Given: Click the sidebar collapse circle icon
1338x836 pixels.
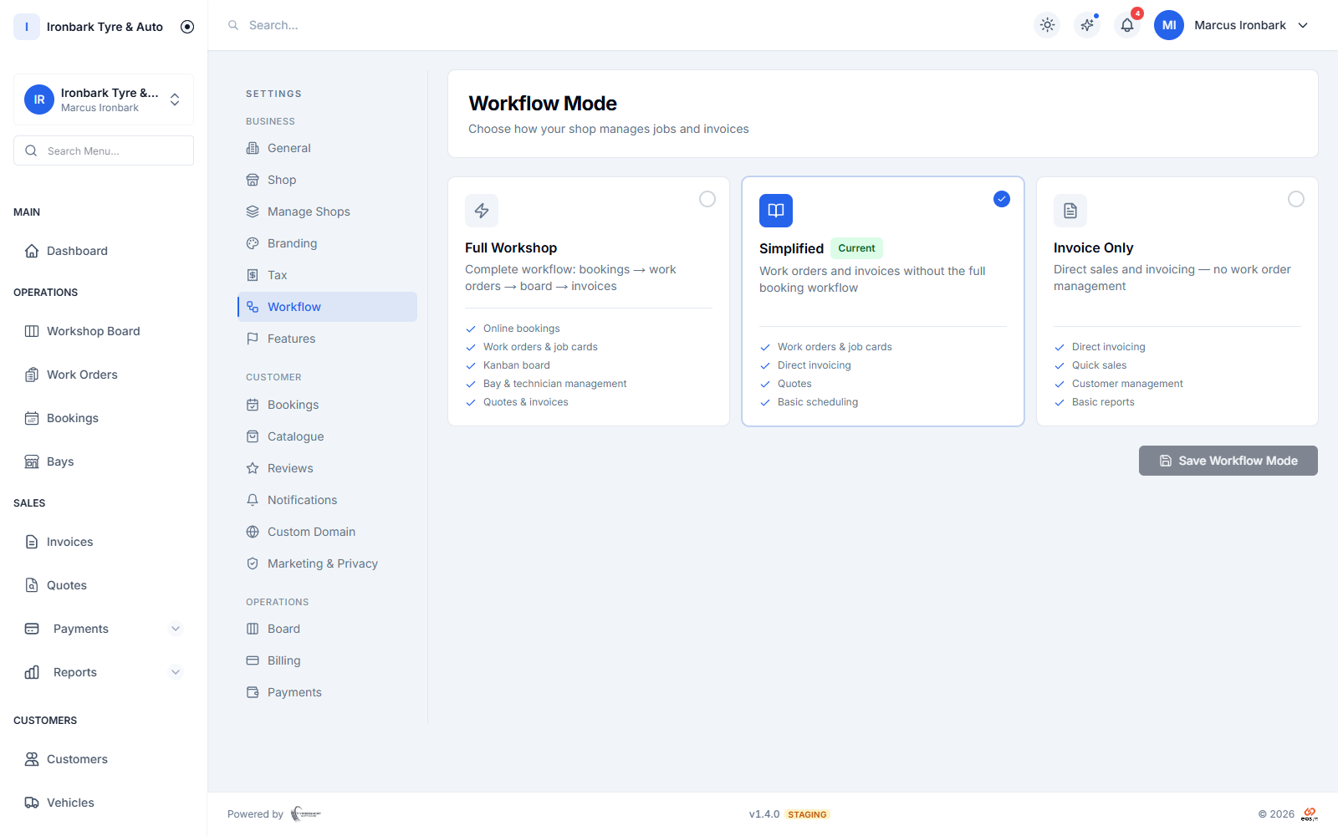Looking at the screenshot, I should coord(187,27).
